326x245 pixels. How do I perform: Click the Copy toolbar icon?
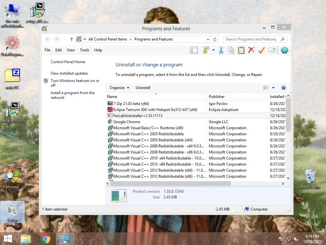231,50
